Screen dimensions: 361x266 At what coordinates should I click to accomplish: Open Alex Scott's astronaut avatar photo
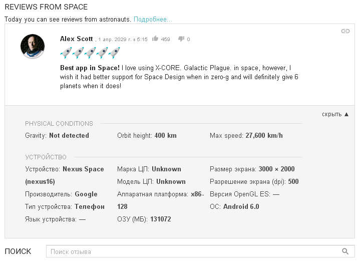(x=33, y=46)
